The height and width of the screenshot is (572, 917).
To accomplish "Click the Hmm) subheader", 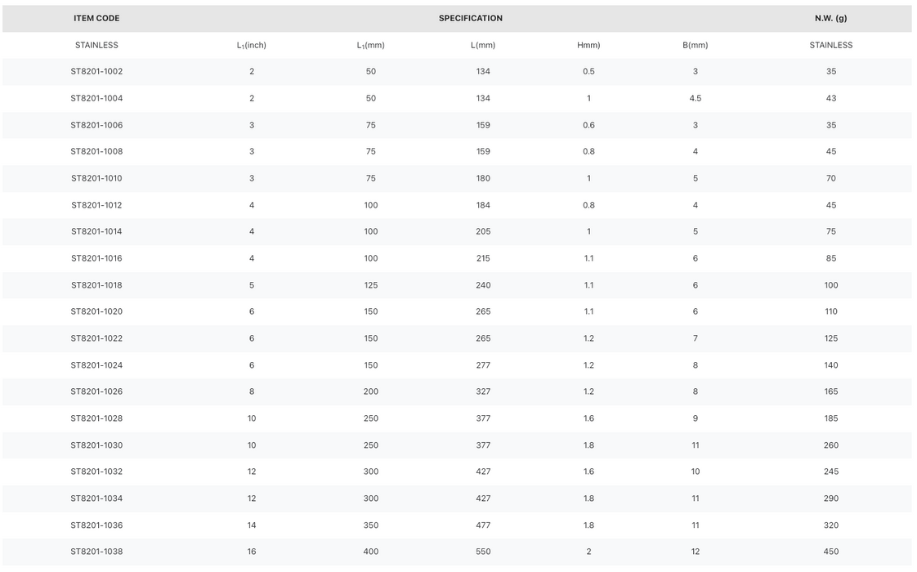I will point(589,45).
